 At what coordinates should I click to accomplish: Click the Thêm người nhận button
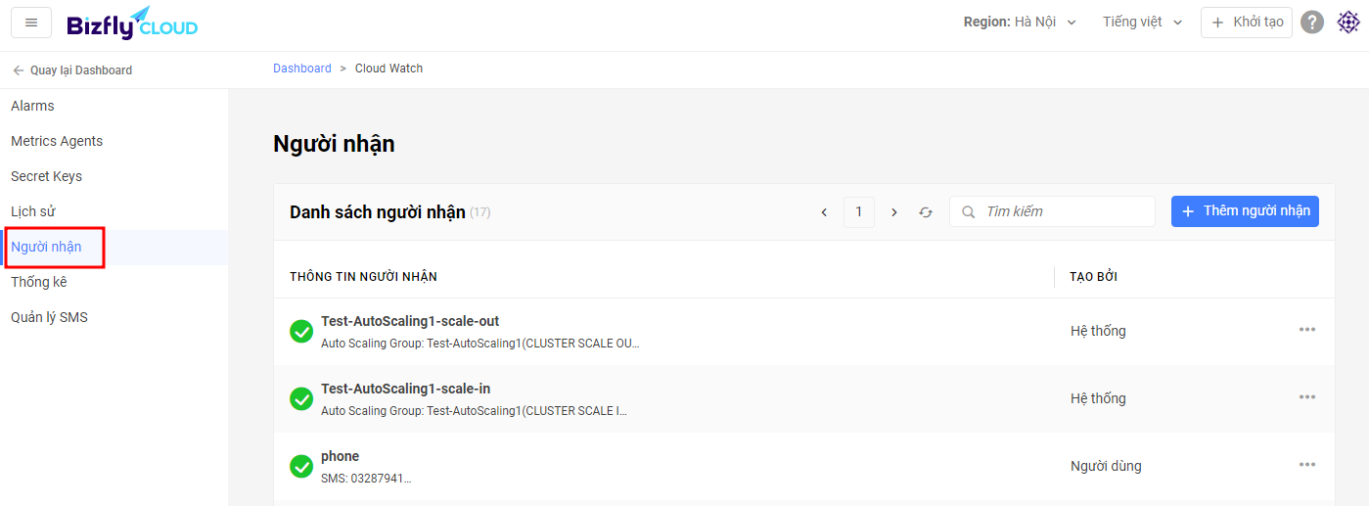pos(1245,211)
